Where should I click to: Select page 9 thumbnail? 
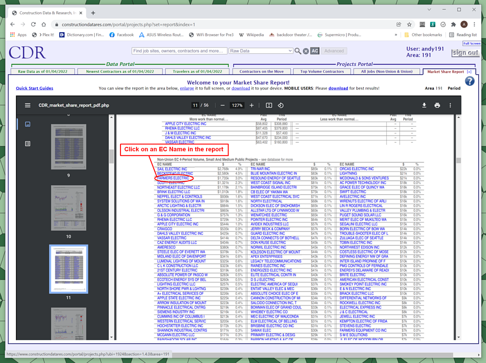point(69,147)
